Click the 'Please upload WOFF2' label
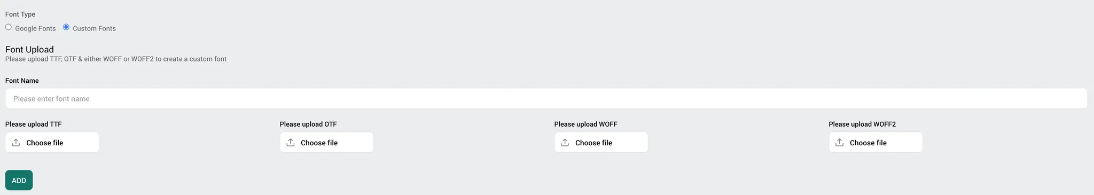1094x195 pixels. pos(862,124)
